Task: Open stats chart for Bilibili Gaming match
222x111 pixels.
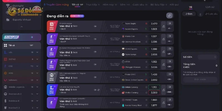Action: pos(163,90)
